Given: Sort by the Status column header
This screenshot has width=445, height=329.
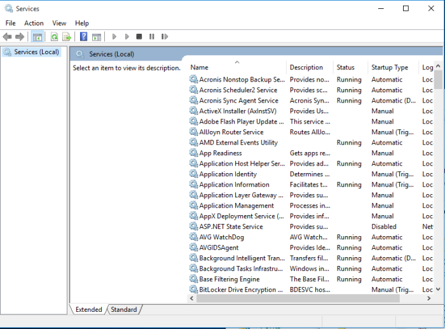Looking at the screenshot, I should (350, 67).
